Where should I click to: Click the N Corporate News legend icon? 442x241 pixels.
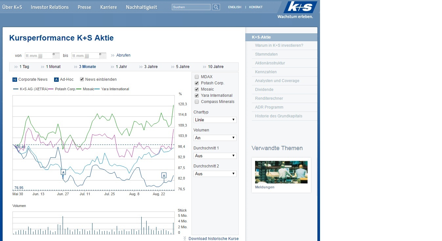click(14, 79)
